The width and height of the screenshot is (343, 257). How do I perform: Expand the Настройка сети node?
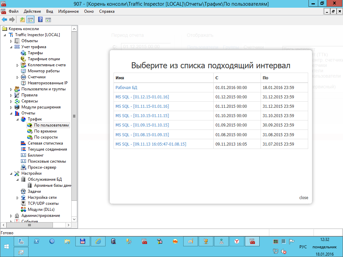point(17,198)
